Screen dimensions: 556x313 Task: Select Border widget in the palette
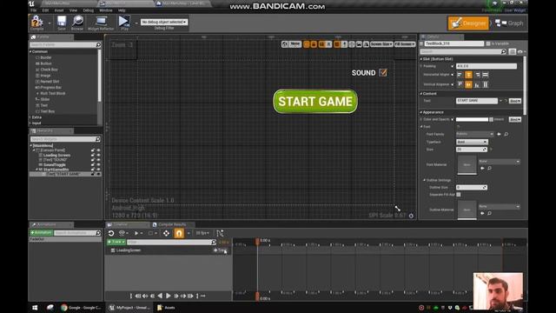pyautogui.click(x=46, y=57)
